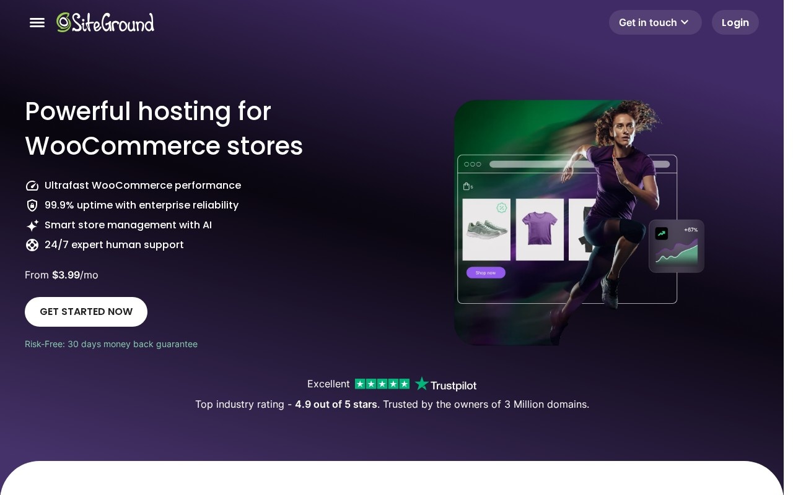793x495 pixels.
Task: Open the Login page
Action: point(735,22)
